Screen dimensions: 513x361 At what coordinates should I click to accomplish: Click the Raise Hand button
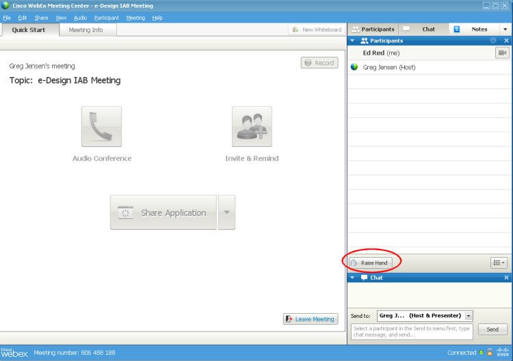point(370,263)
